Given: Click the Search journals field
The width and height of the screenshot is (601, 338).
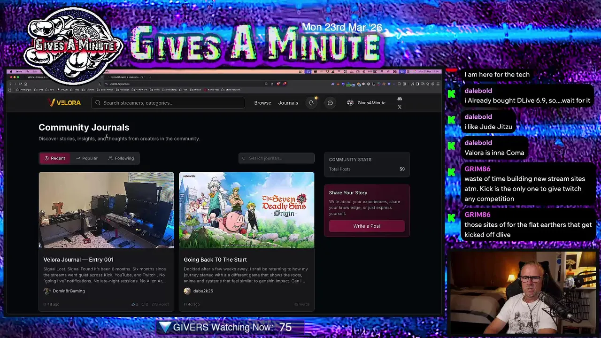Looking at the screenshot, I should click(x=277, y=158).
